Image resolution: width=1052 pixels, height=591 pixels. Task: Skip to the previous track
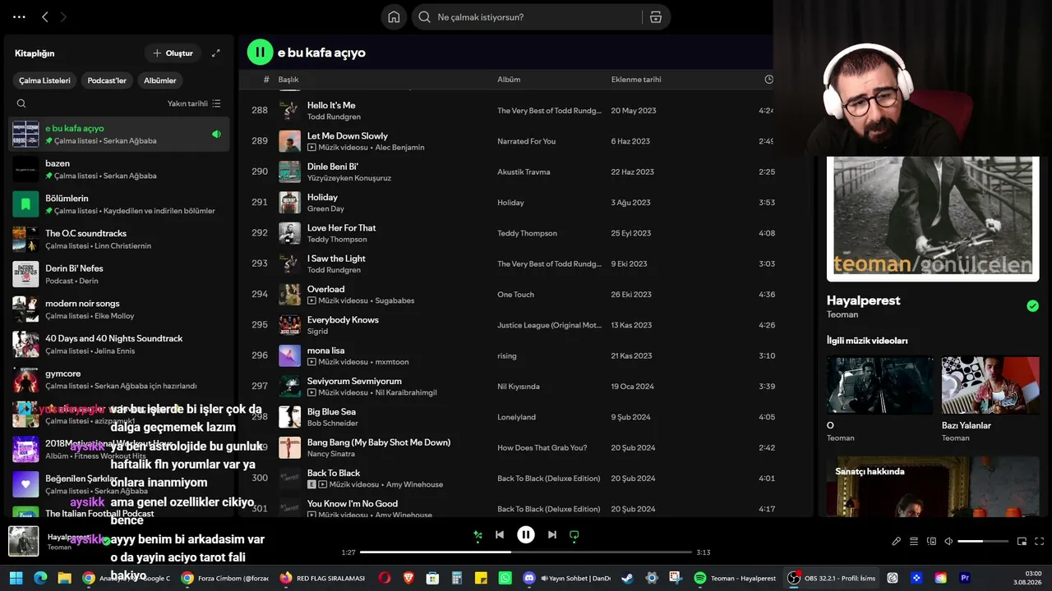(x=500, y=535)
